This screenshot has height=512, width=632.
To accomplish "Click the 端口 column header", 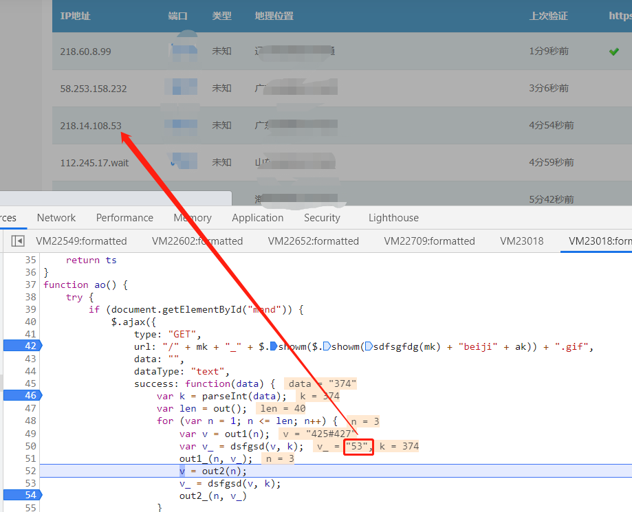I will [x=177, y=16].
